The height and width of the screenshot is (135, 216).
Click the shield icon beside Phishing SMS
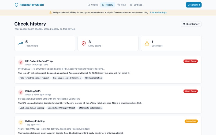tap(21, 92)
